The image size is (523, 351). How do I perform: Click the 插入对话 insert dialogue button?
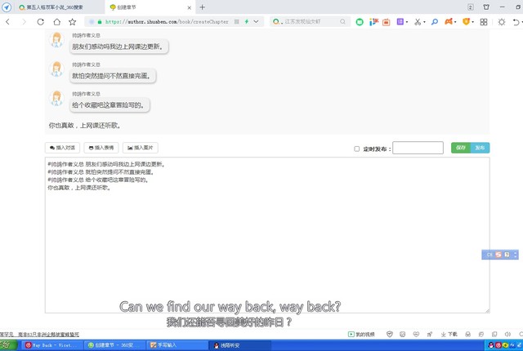62,148
